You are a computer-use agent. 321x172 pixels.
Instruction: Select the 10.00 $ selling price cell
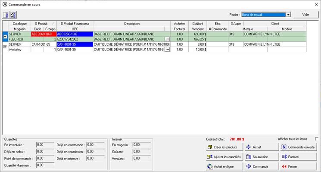(x=198, y=49)
